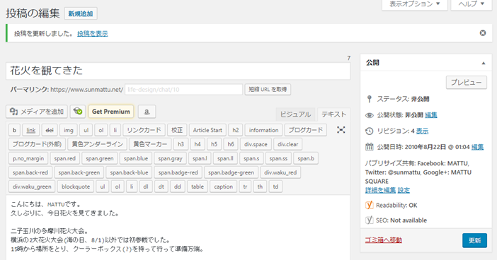
Task: Click the Amazon 'a' icon button
Action: (x=147, y=112)
